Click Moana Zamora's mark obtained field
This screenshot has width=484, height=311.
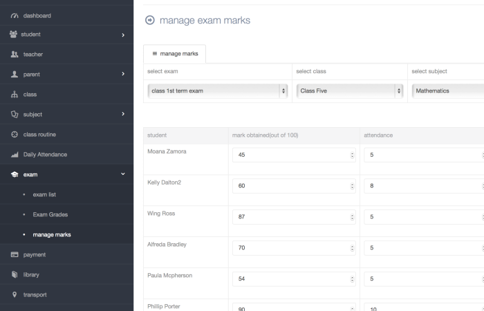point(290,155)
